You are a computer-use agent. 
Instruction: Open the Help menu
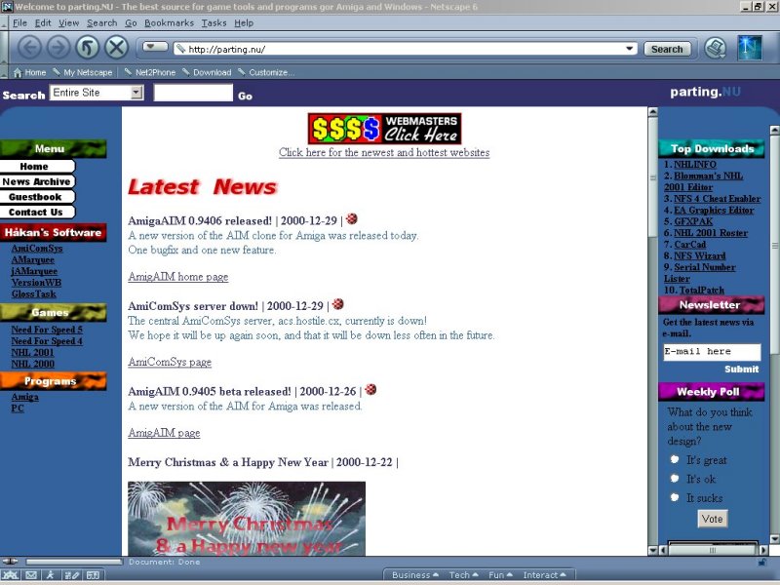tap(244, 22)
